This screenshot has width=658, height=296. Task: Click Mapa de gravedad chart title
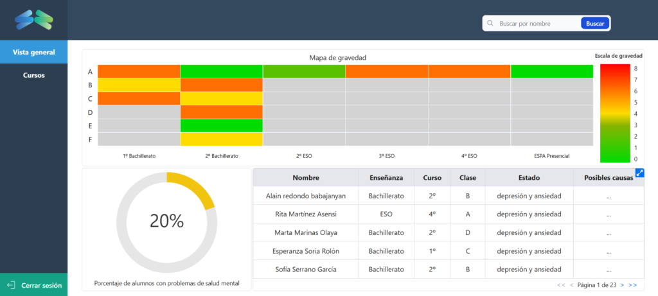(x=338, y=58)
